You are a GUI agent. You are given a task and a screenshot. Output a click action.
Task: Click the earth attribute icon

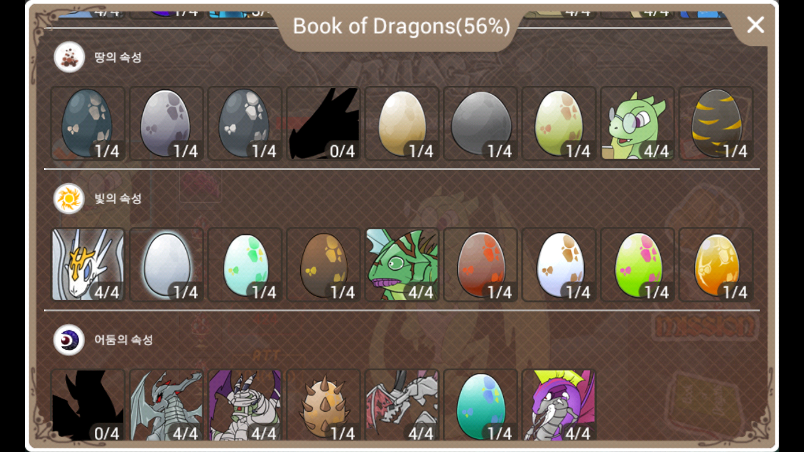click(x=70, y=58)
